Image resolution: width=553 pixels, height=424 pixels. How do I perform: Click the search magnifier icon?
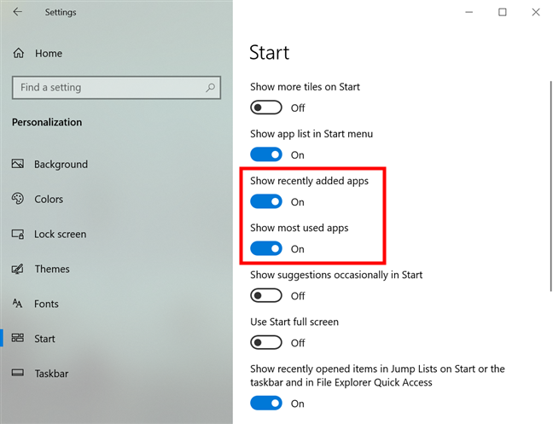click(x=210, y=87)
